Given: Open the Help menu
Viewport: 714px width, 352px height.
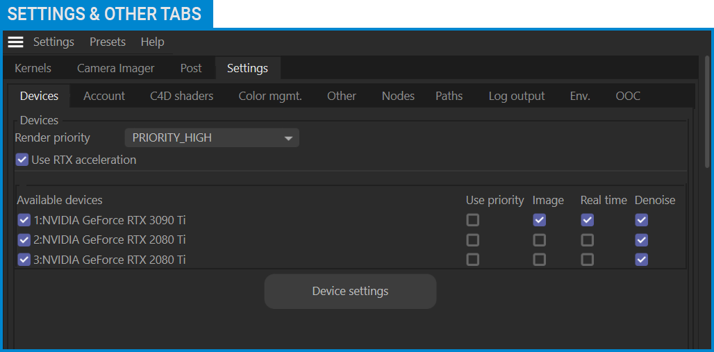Looking at the screenshot, I should [152, 42].
